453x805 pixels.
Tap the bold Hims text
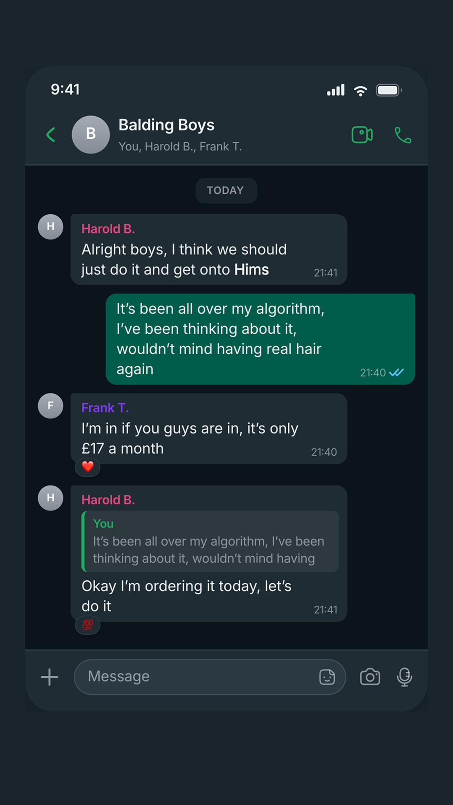pyautogui.click(x=252, y=270)
